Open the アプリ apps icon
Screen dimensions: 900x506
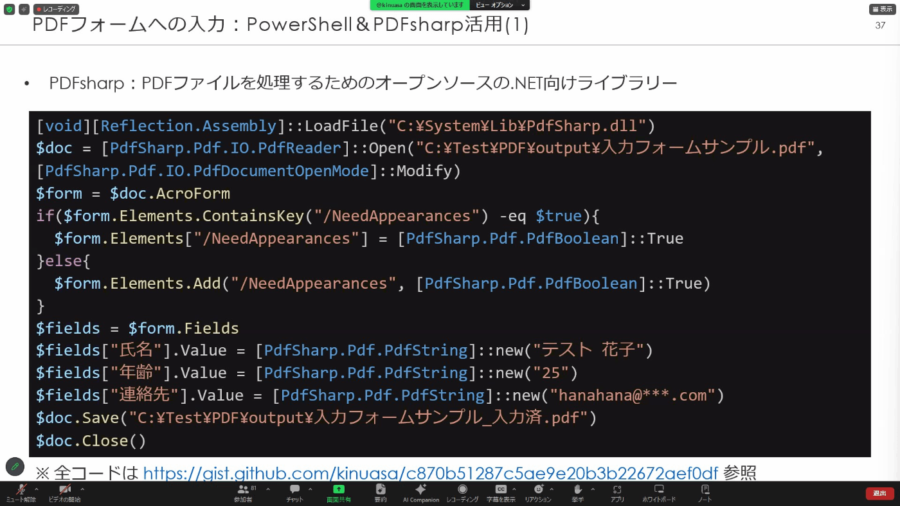(x=617, y=493)
